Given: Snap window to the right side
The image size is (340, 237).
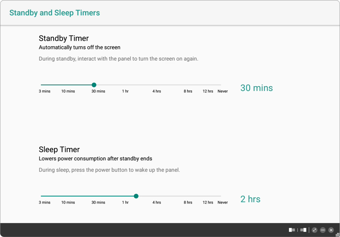Looking at the screenshot, I should pyautogui.click(x=303, y=230).
